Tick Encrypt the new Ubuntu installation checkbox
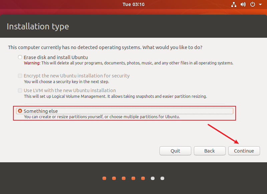The image size is (267, 194). (20, 75)
